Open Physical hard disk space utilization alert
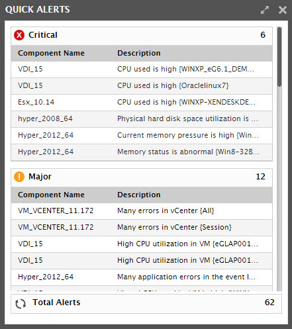The width and height of the screenshot is (292, 329). coord(187,118)
